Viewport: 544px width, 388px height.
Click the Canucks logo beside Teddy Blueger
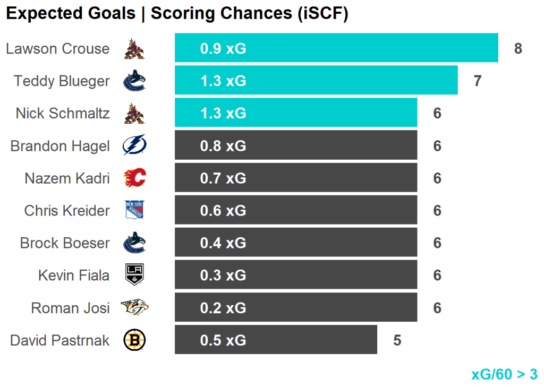[134, 81]
